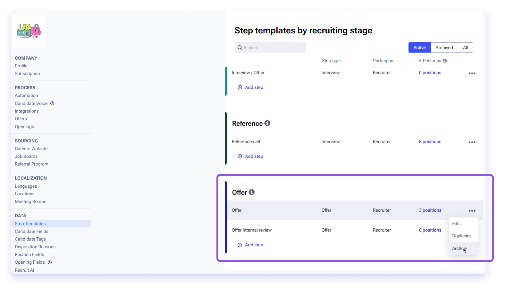Open 0 positions link for Offer internal review

[x=430, y=230]
